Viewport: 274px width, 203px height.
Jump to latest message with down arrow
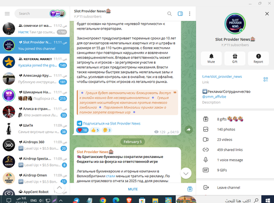(x=186, y=173)
